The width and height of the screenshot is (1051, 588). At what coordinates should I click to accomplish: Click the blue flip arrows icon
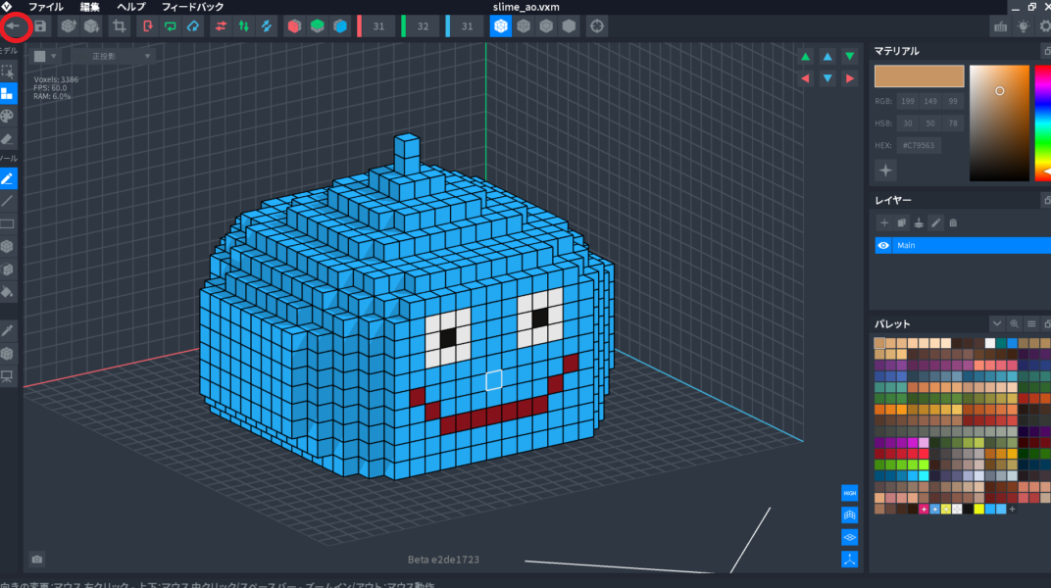tap(266, 26)
